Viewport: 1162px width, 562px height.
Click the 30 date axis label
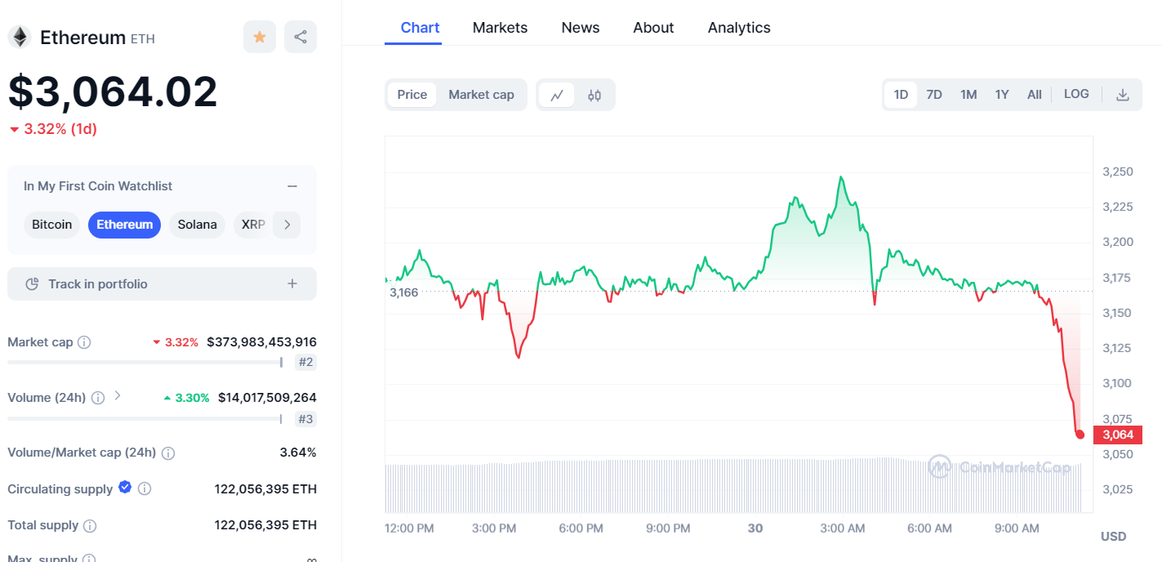[x=755, y=529]
